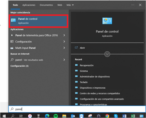Open the Más dropdown menu
This screenshot has width=146, height=118.
[70, 5]
